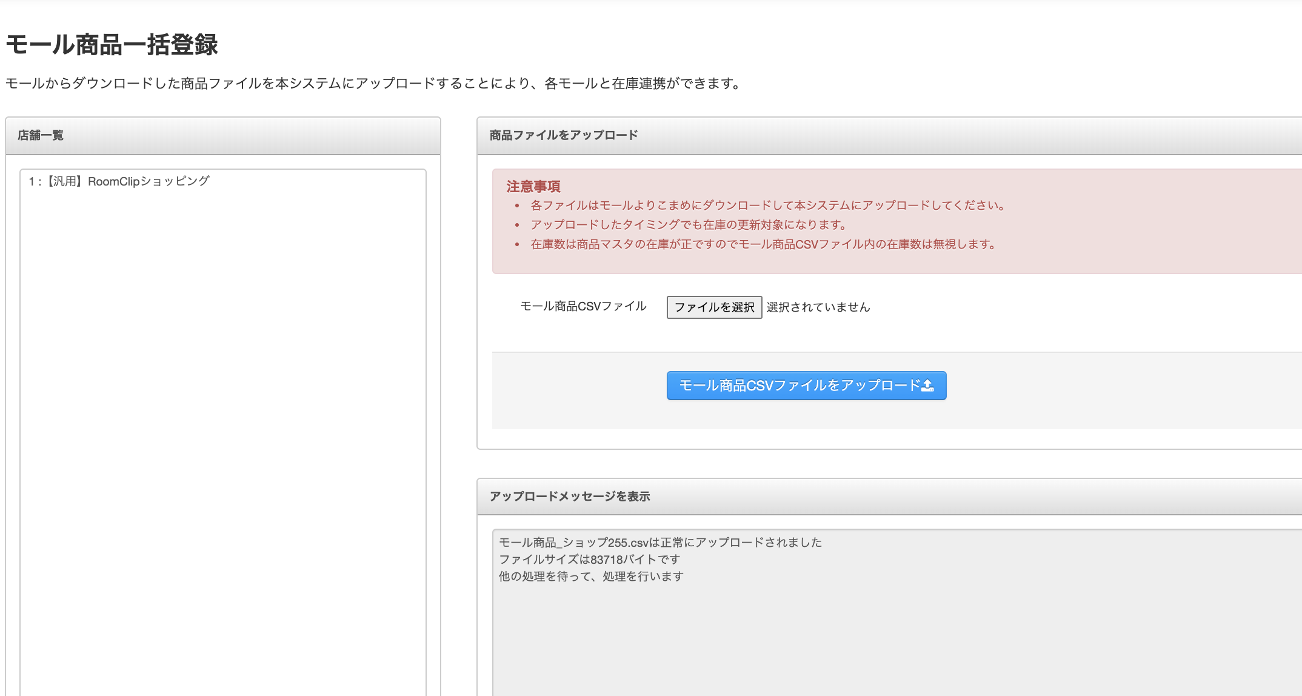Image resolution: width=1302 pixels, height=696 pixels.
Task: Select store 1:【汎用】RoomClipショッピング in list
Action: [x=119, y=181]
